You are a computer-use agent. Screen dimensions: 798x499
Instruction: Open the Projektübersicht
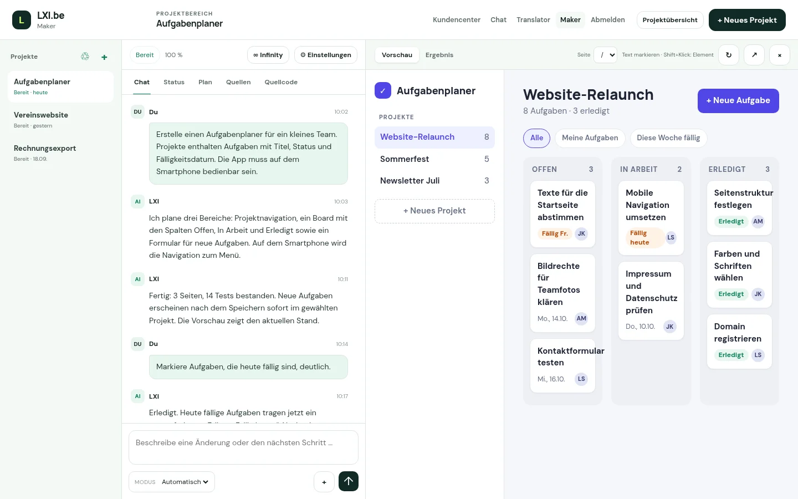[670, 20]
